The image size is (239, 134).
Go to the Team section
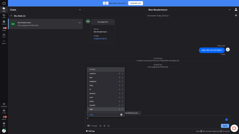tap(4, 35)
